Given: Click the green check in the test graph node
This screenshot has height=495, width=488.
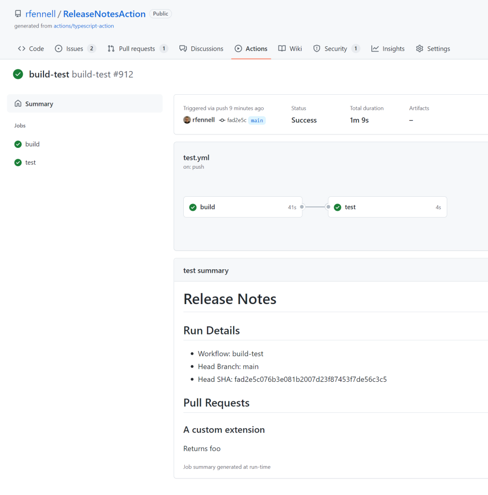Looking at the screenshot, I should pos(337,207).
